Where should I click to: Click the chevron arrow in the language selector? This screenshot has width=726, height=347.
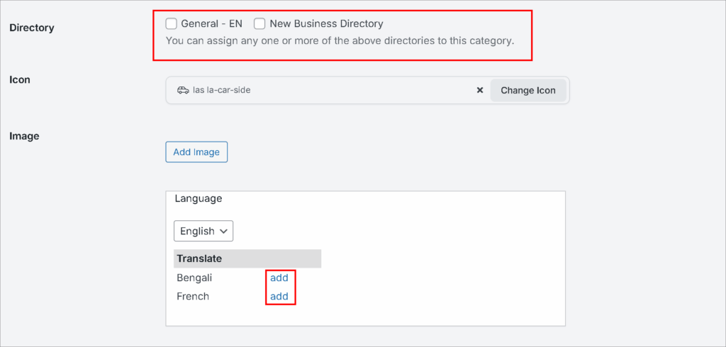(x=223, y=231)
